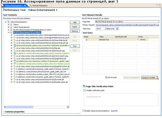Open the primary request URL link
The width and height of the screenshot is (162, 118).
click(127, 25)
